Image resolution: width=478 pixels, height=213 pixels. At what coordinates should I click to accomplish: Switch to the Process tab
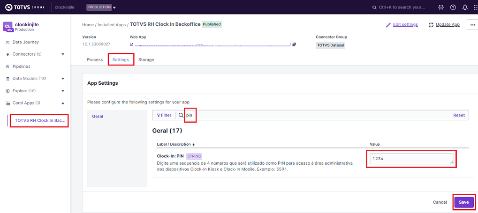click(95, 59)
